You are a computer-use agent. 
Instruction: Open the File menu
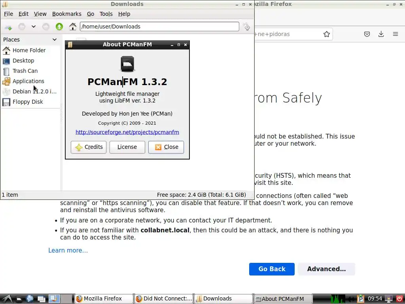pos(8,14)
